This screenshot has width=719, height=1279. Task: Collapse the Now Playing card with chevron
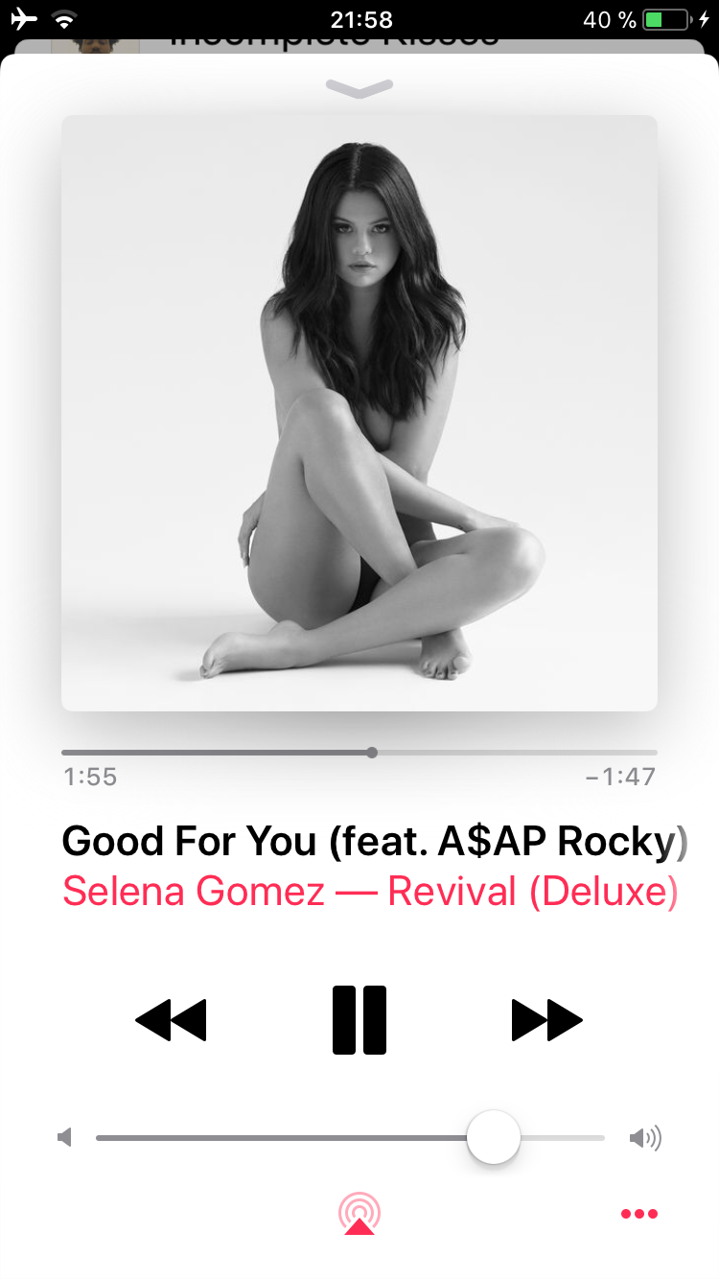[359, 87]
